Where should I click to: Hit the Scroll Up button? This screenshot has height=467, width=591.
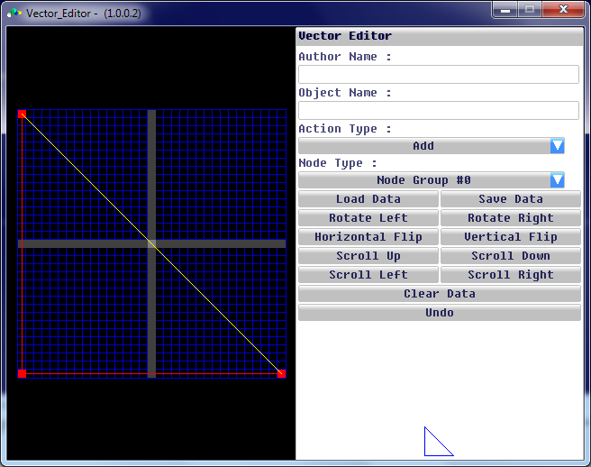coord(368,256)
